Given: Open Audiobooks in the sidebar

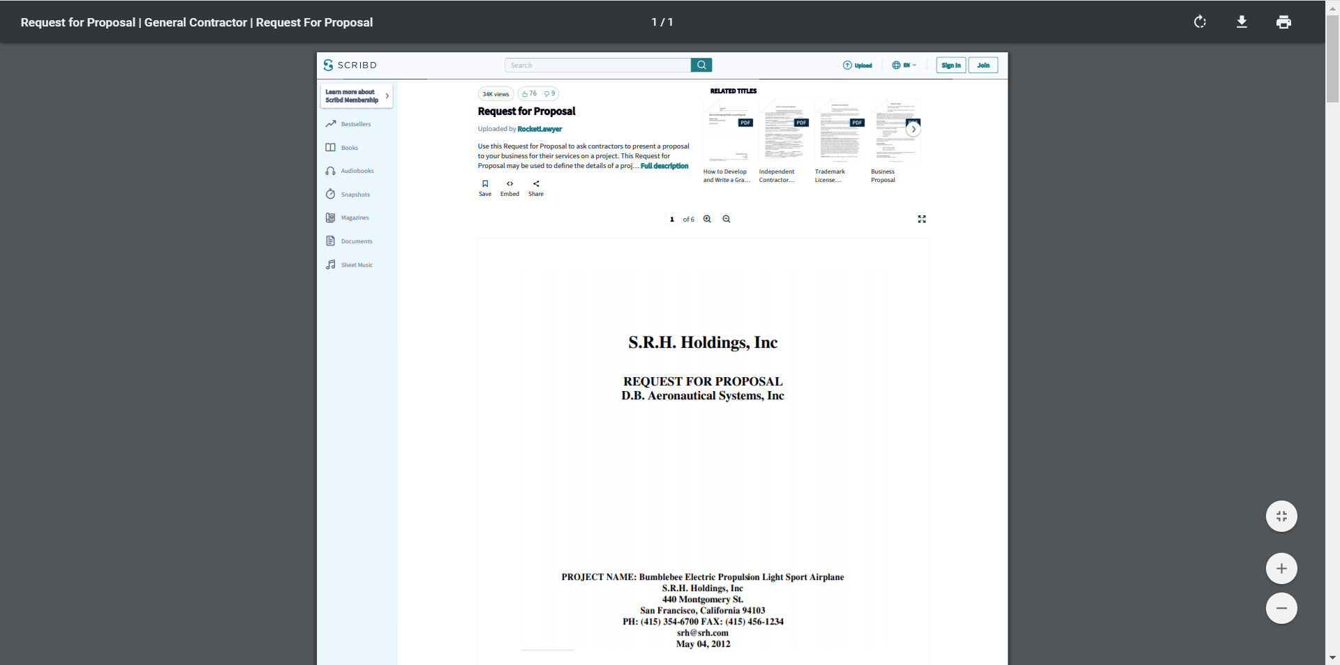Looking at the screenshot, I should [x=350, y=171].
